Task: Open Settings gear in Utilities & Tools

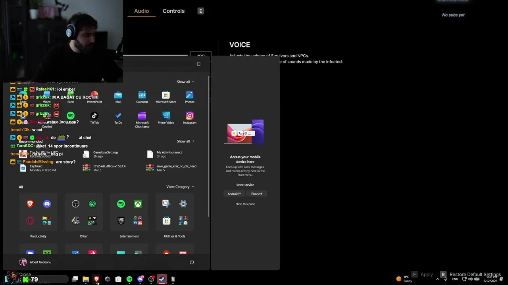Action: 183,204
